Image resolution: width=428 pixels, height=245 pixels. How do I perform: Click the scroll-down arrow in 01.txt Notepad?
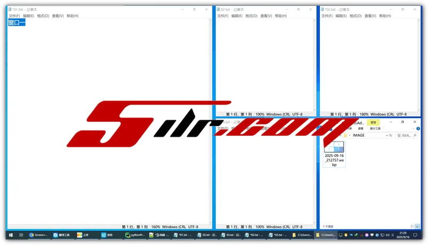(x=210, y=223)
